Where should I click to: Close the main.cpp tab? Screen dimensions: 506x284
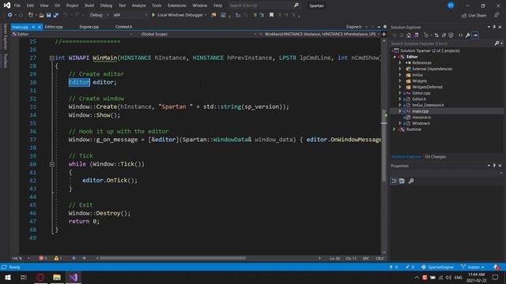click(40, 27)
